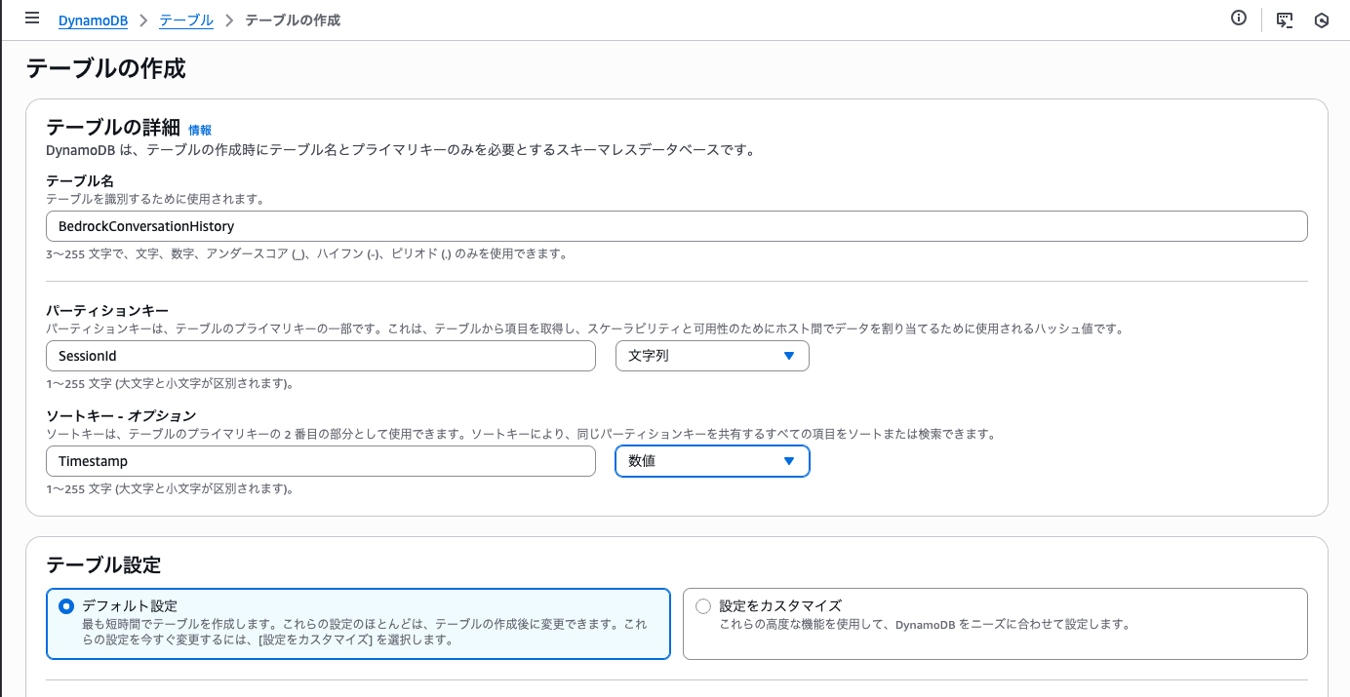Click the テーブル名 input field

click(676, 225)
